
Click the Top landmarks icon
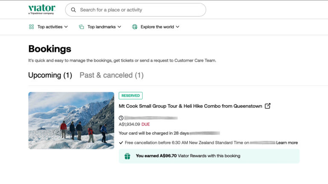(82, 27)
